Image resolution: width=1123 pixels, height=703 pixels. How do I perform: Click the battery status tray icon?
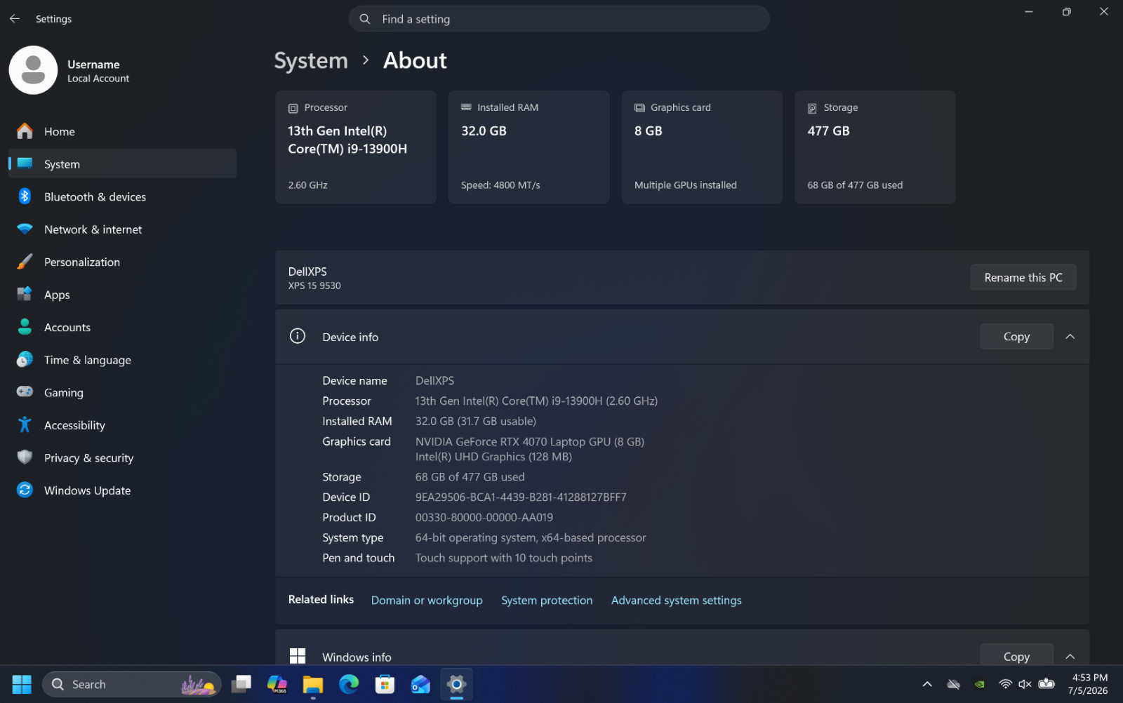click(x=1046, y=684)
